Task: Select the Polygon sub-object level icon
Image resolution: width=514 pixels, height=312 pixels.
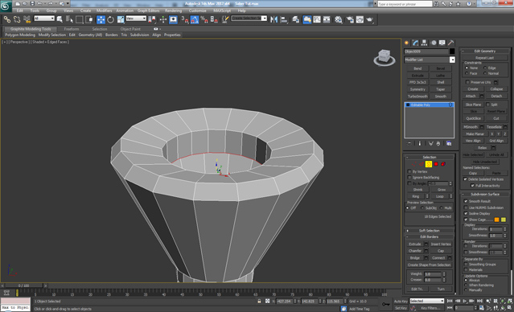Action: pos(436,164)
